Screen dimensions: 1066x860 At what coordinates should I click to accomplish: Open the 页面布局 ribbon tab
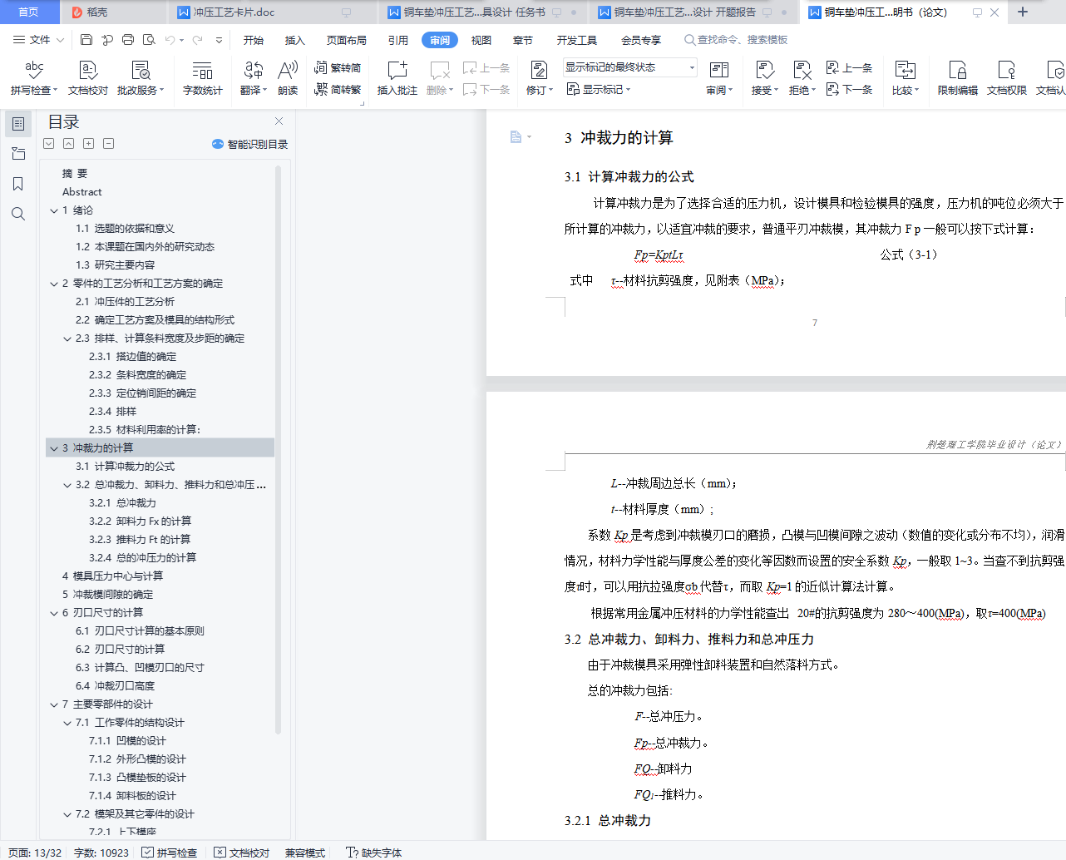(x=347, y=40)
